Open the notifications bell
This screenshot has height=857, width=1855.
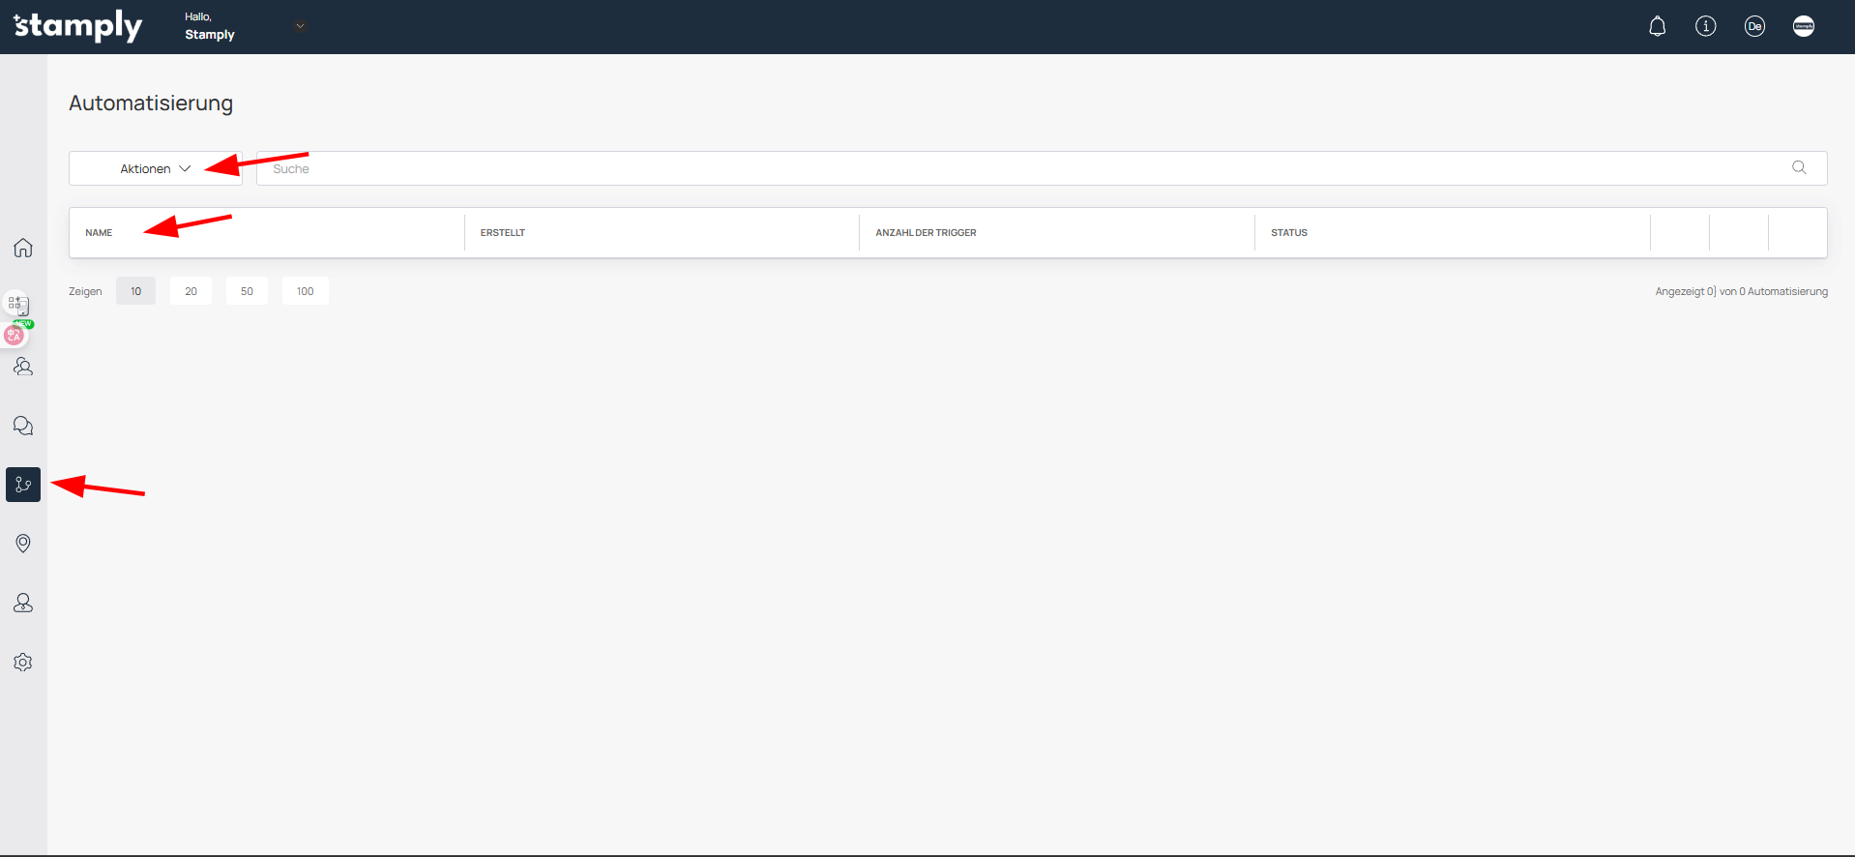coord(1657,26)
